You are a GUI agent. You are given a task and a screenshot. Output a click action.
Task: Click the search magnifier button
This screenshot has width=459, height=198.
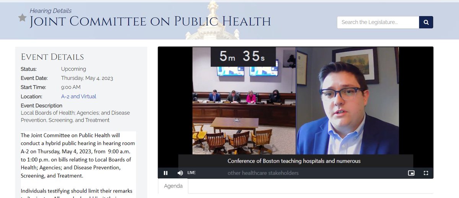coord(426,22)
